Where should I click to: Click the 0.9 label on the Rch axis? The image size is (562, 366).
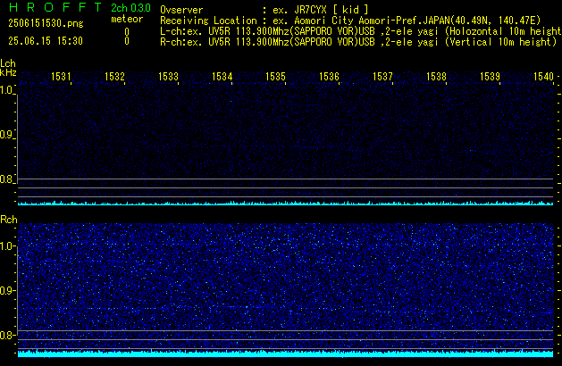point(6,290)
